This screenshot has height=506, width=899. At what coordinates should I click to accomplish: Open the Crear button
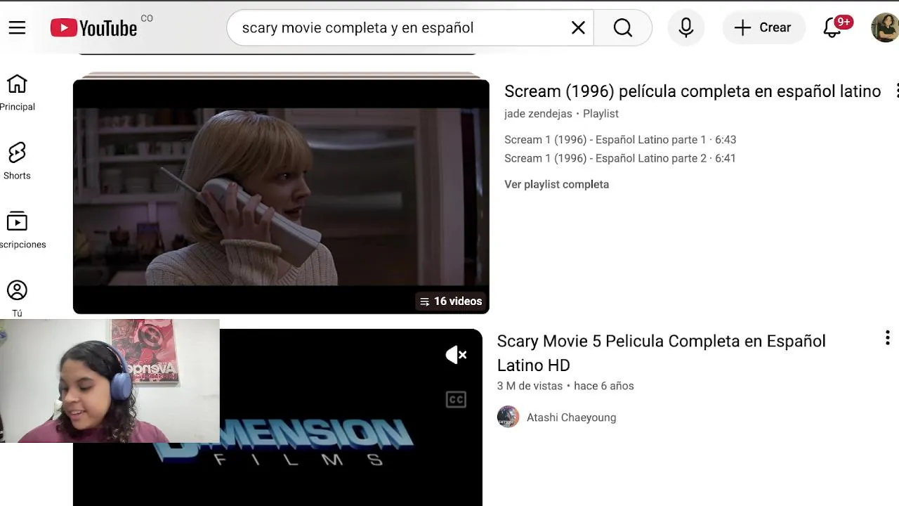(x=763, y=27)
